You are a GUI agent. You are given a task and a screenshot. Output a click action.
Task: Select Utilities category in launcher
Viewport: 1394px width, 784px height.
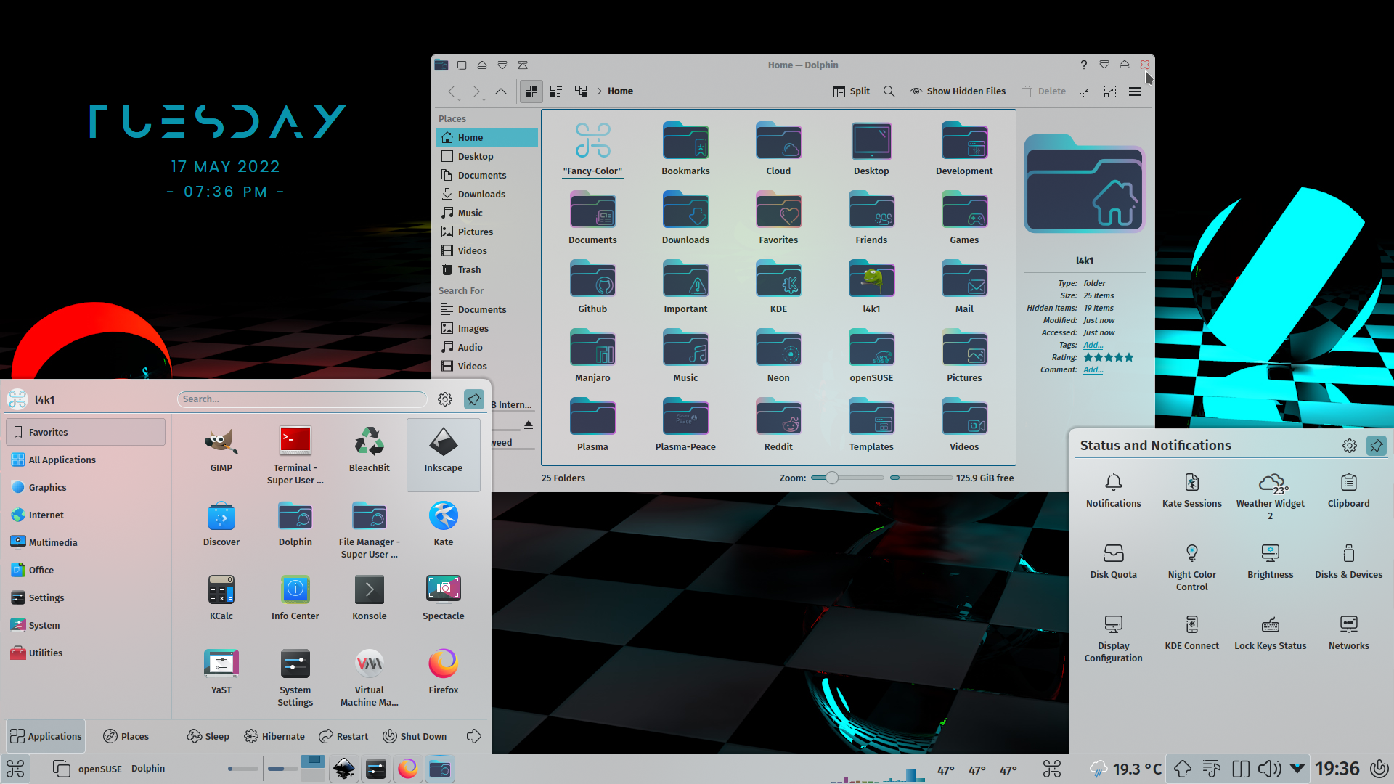86,653
